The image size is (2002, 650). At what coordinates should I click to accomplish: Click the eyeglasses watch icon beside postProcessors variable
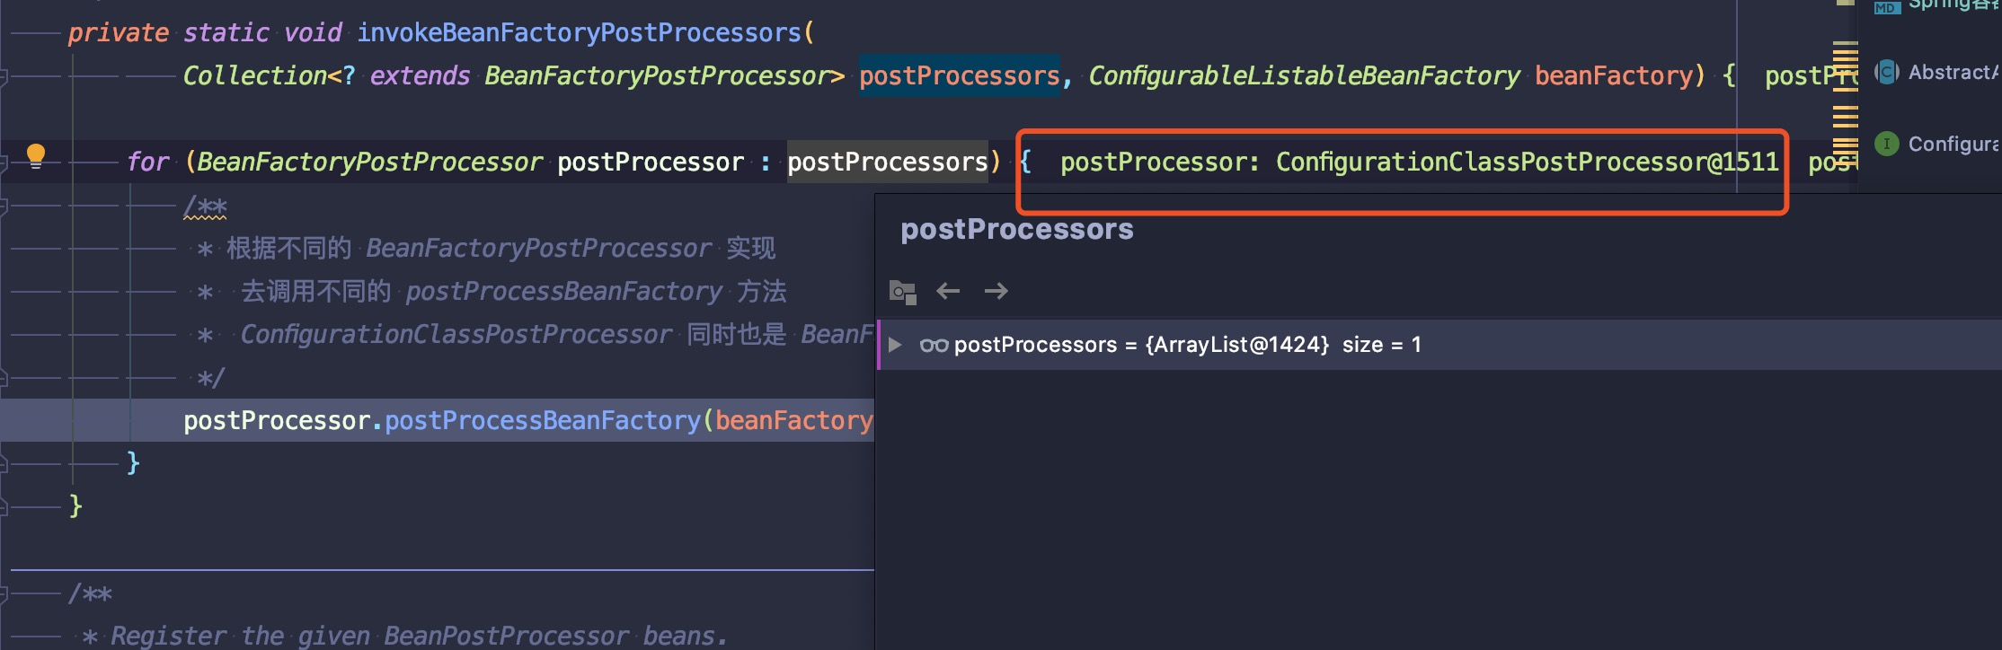[x=935, y=344]
